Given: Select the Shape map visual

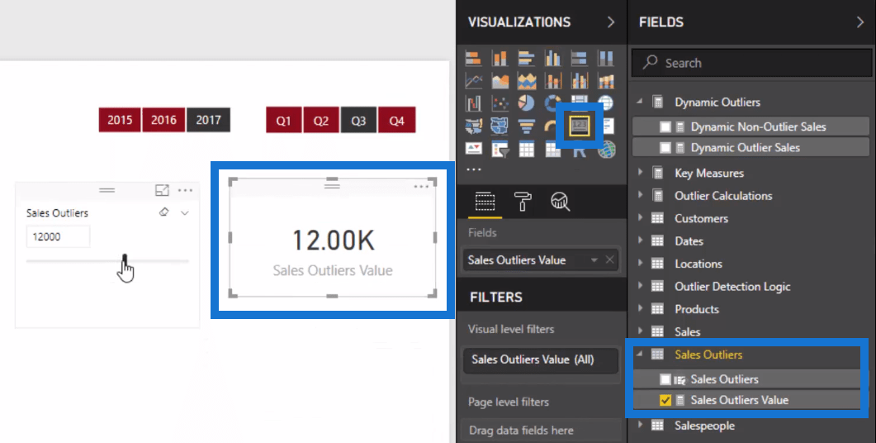Looking at the screenshot, I should click(500, 126).
